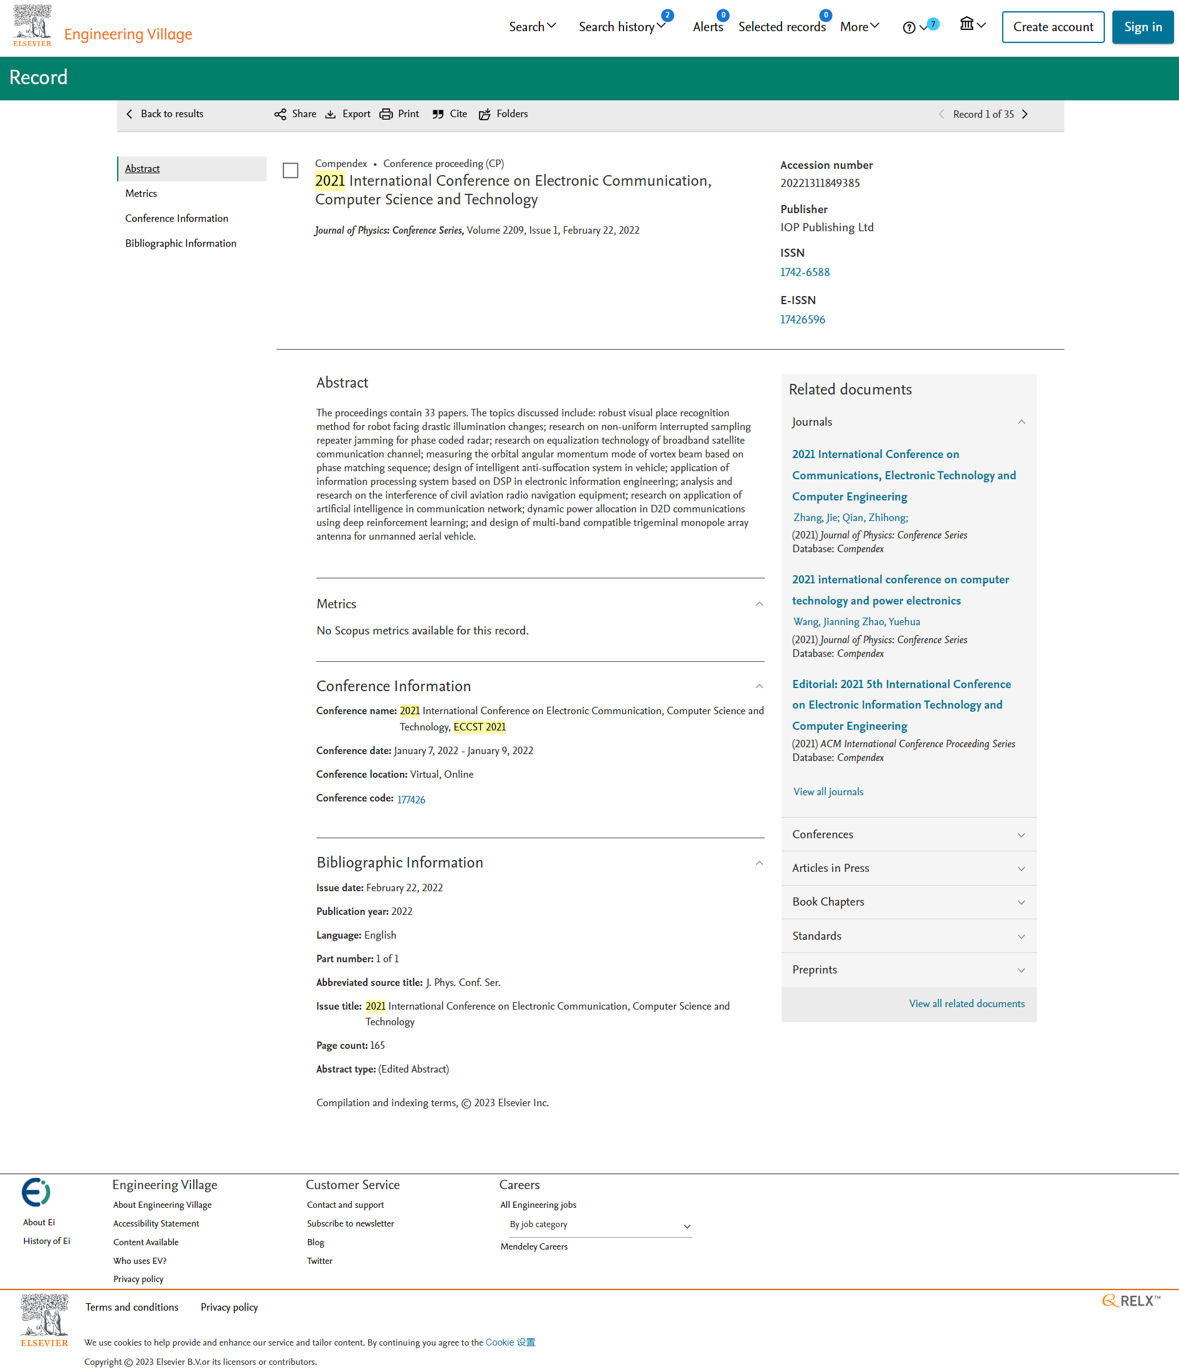Click History of Ei footer link
1179x1368 pixels.
coord(46,1241)
